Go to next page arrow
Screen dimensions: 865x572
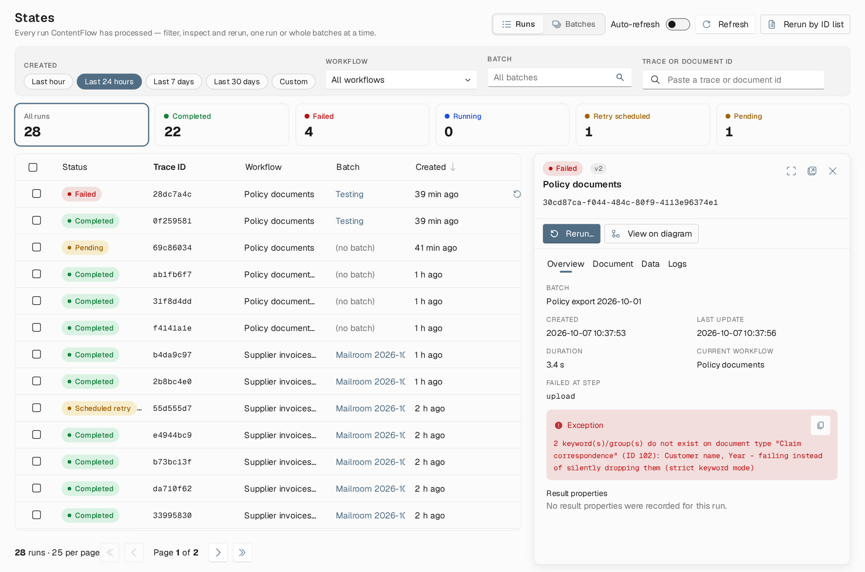point(218,553)
